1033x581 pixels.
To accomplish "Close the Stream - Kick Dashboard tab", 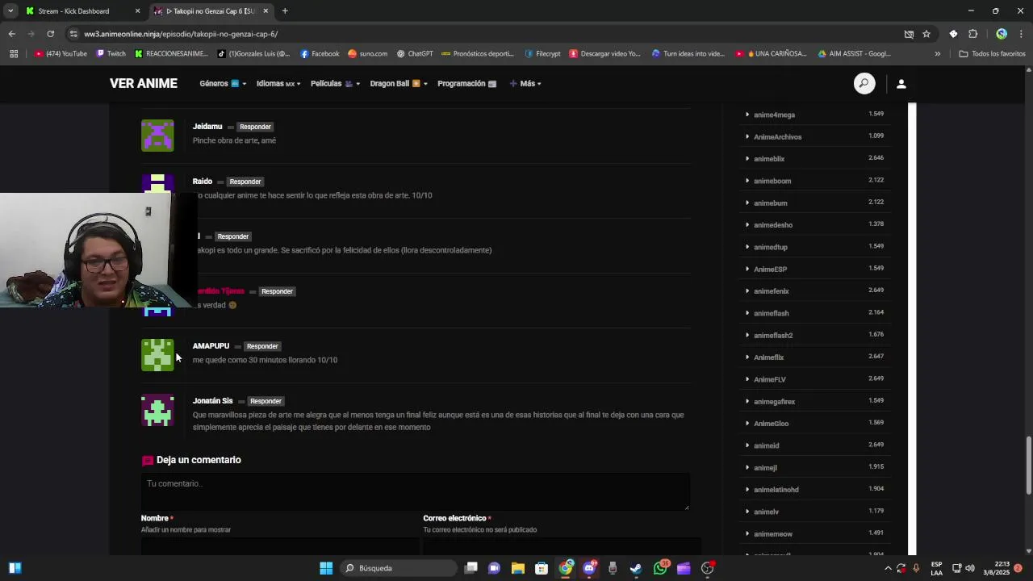I will [x=137, y=11].
